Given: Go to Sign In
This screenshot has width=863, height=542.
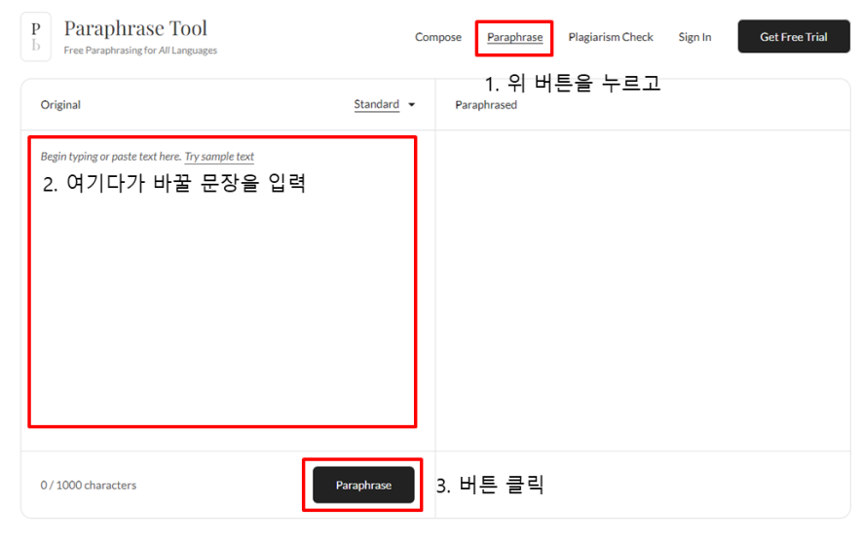Looking at the screenshot, I should 694,37.
